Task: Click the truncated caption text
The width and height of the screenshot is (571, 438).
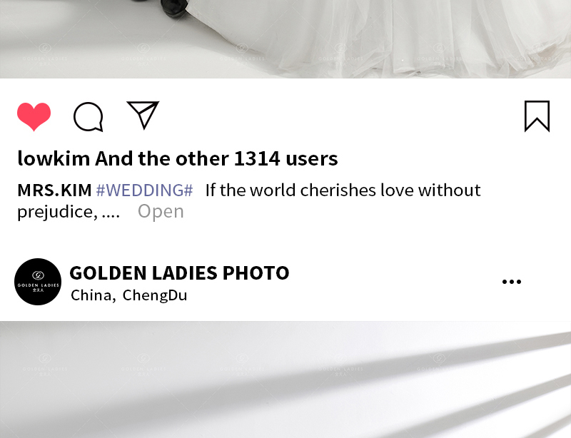Action: [248, 200]
